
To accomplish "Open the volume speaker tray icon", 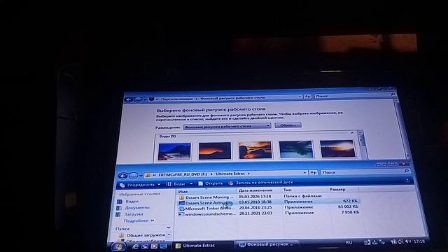I will click(x=409, y=241).
